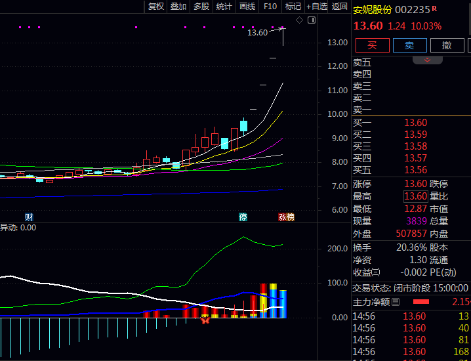Add stock with +自选 button
471x361 pixels.
(x=316, y=7)
